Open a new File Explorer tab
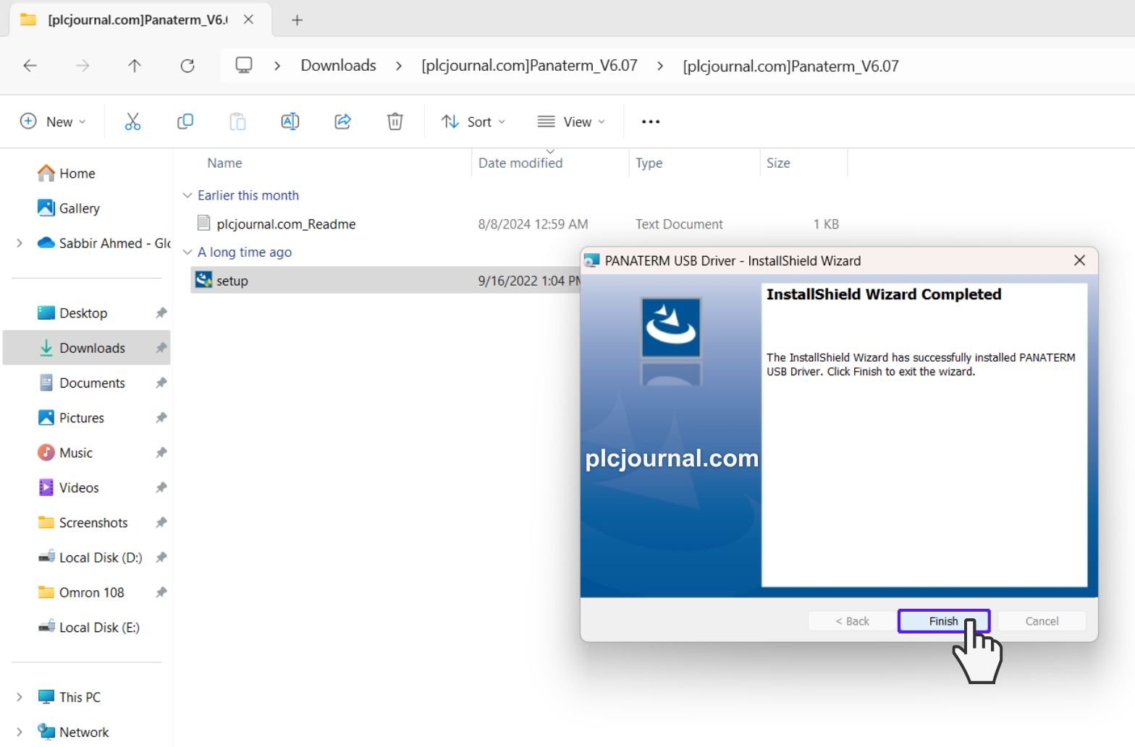The image size is (1135, 747). 297,20
